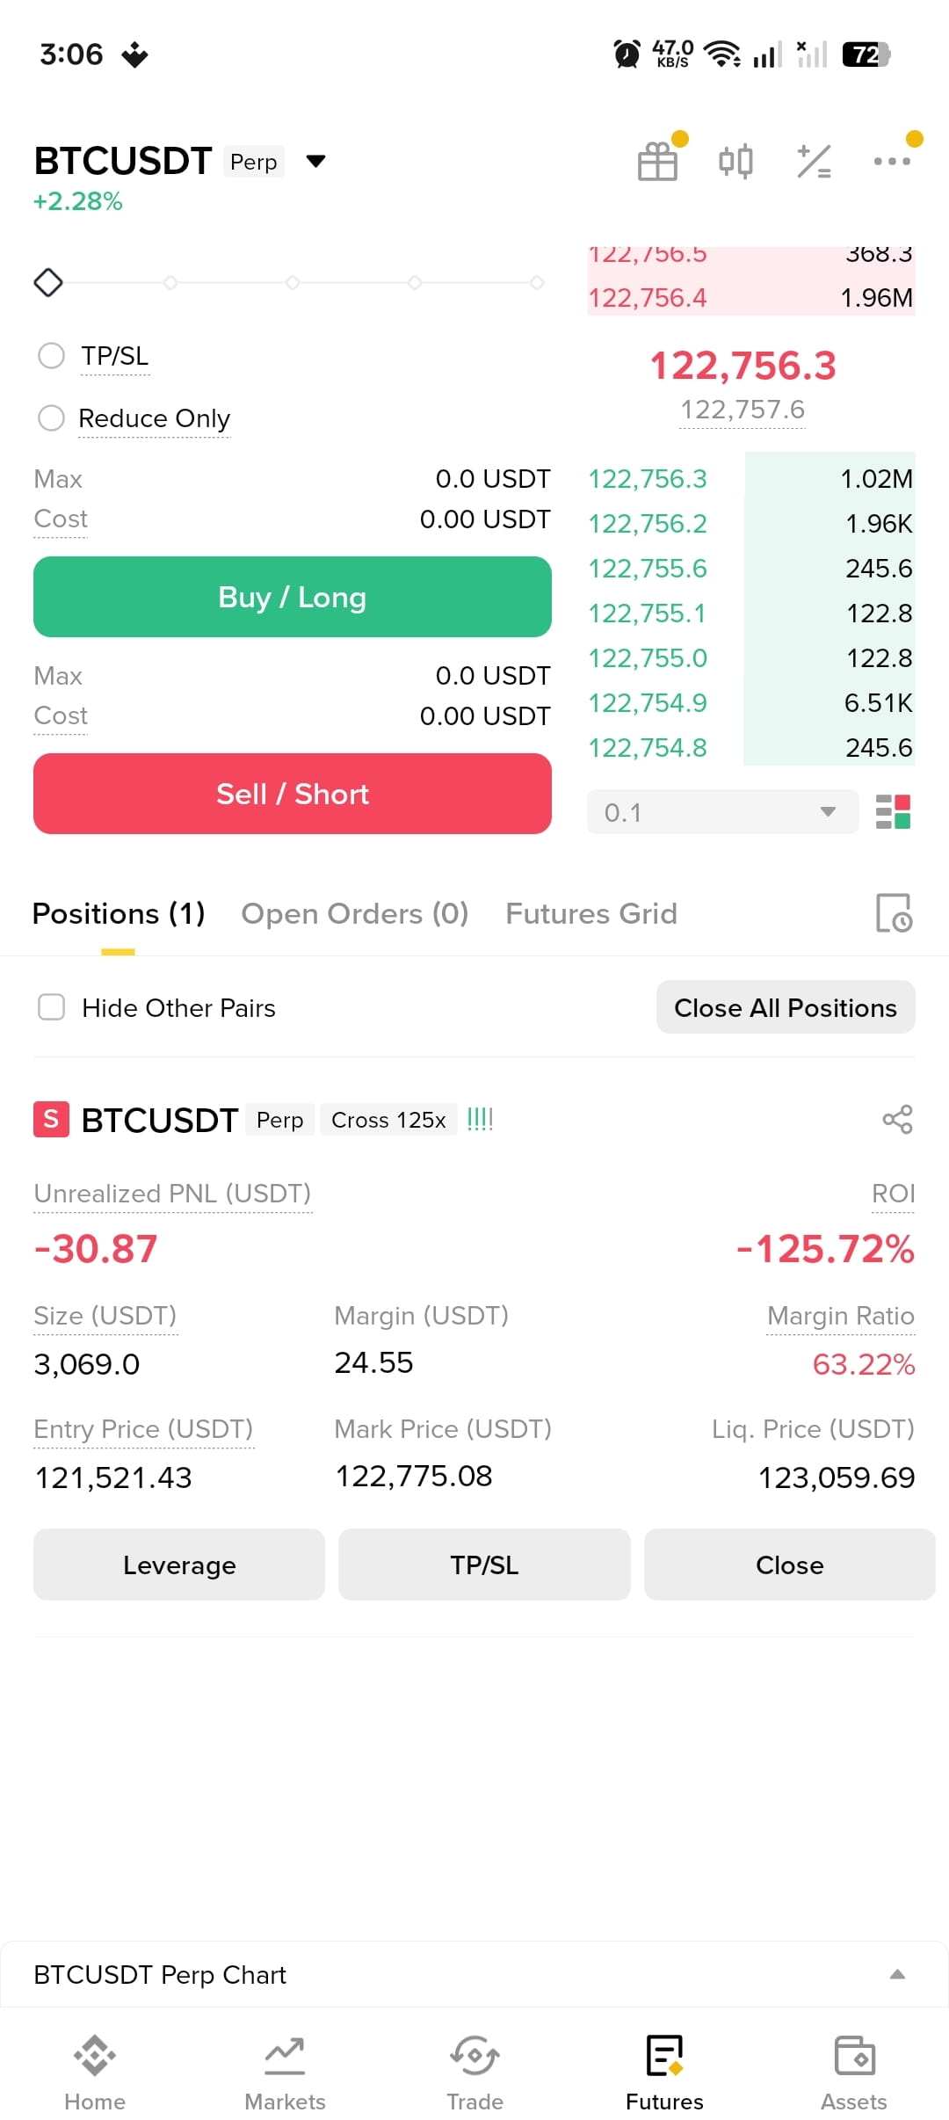949x2120 pixels.
Task: Tap the order book layout icon
Action: pyautogui.click(x=893, y=812)
